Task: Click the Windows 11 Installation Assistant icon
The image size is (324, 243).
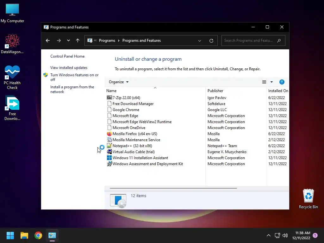Action: (109, 158)
